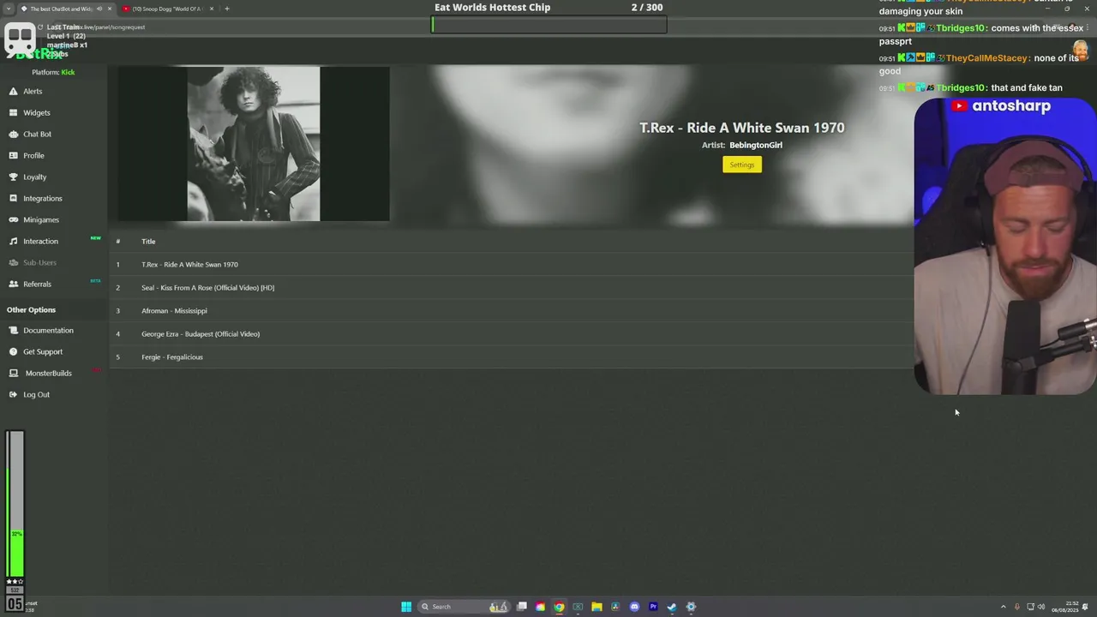This screenshot has width=1097, height=617.
Task: Click the Log Out link
Action: (36, 394)
